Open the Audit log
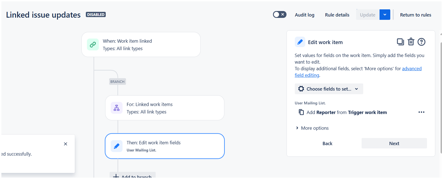This screenshot has height=179, width=443. 304,15
